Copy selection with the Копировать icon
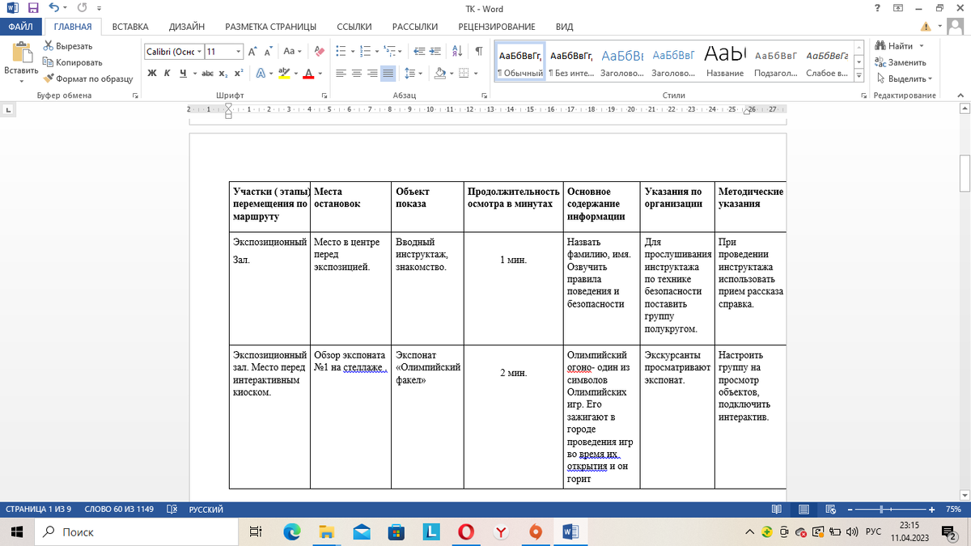This screenshot has height=546, width=971. point(49,62)
